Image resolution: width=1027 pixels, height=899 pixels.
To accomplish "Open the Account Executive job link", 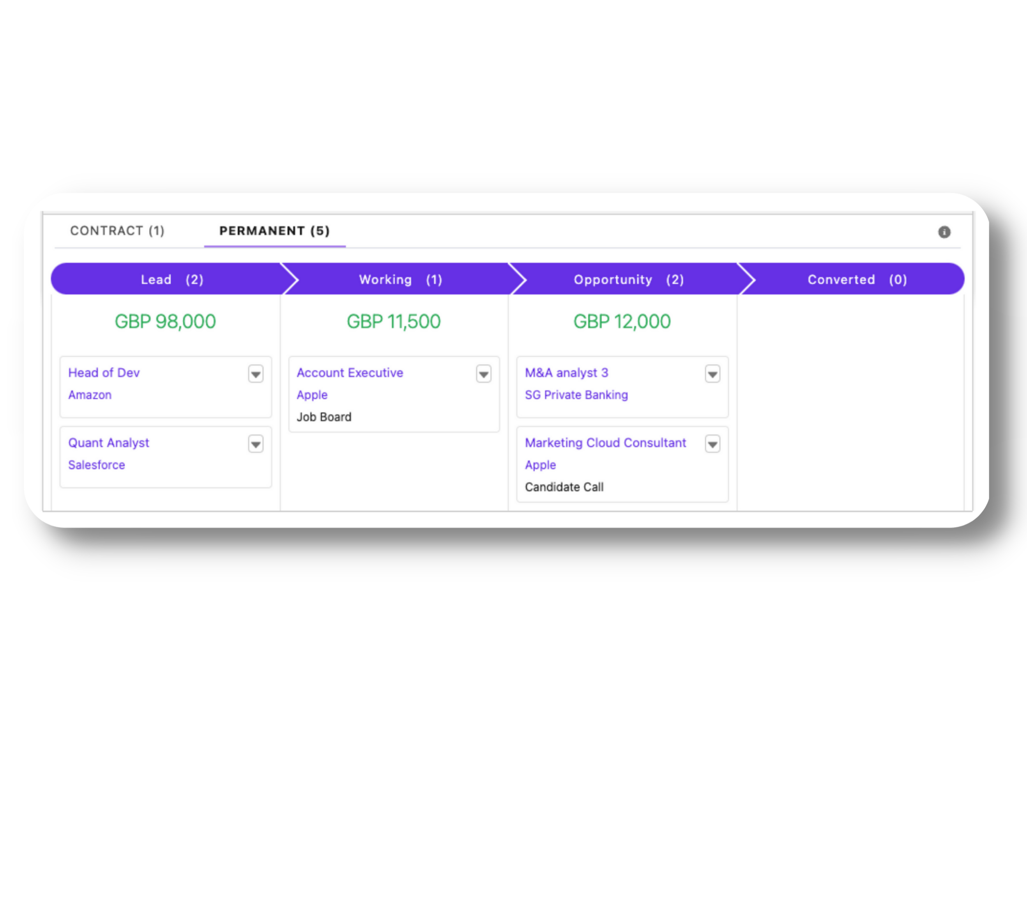I will (x=350, y=373).
